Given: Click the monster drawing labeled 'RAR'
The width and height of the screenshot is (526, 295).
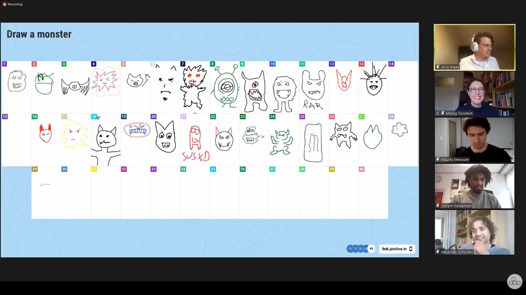Looking at the screenshot, I should coord(313,87).
